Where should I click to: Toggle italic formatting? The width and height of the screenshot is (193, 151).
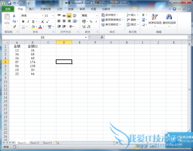click(x=28, y=22)
